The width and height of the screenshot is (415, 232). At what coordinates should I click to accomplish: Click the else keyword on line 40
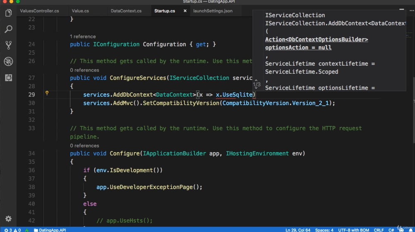coord(90,204)
